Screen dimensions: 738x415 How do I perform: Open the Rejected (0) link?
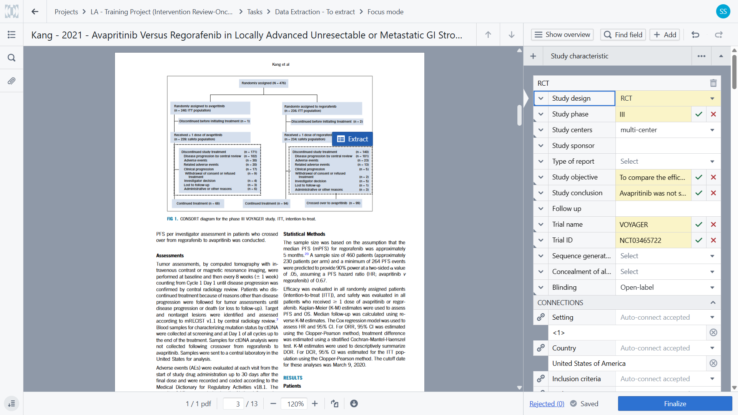pos(547,403)
